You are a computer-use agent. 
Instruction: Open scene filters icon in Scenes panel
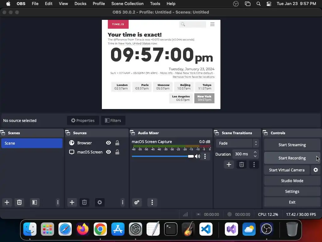tap(35, 202)
